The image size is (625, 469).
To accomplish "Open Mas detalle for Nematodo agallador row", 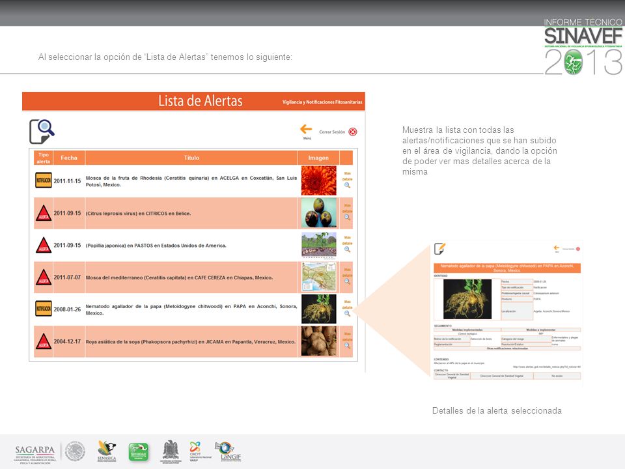I will click(347, 308).
